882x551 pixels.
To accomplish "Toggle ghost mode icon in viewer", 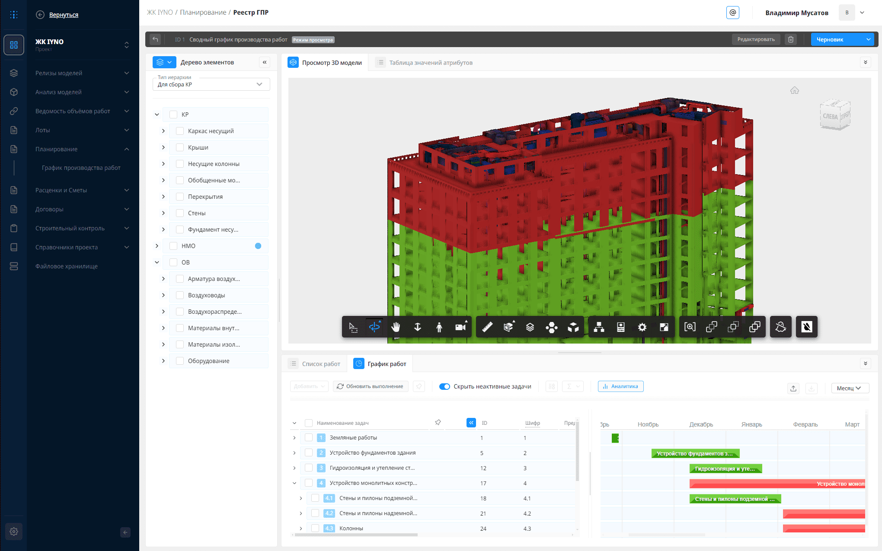I will tap(781, 327).
